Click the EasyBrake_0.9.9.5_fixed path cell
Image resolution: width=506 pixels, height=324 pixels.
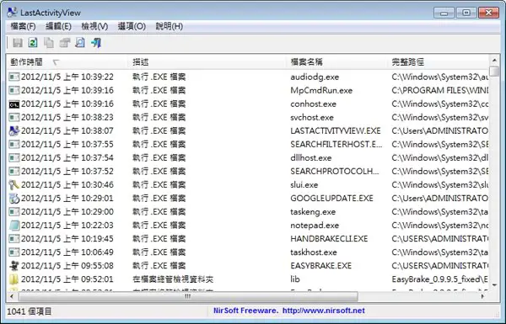tap(440, 279)
